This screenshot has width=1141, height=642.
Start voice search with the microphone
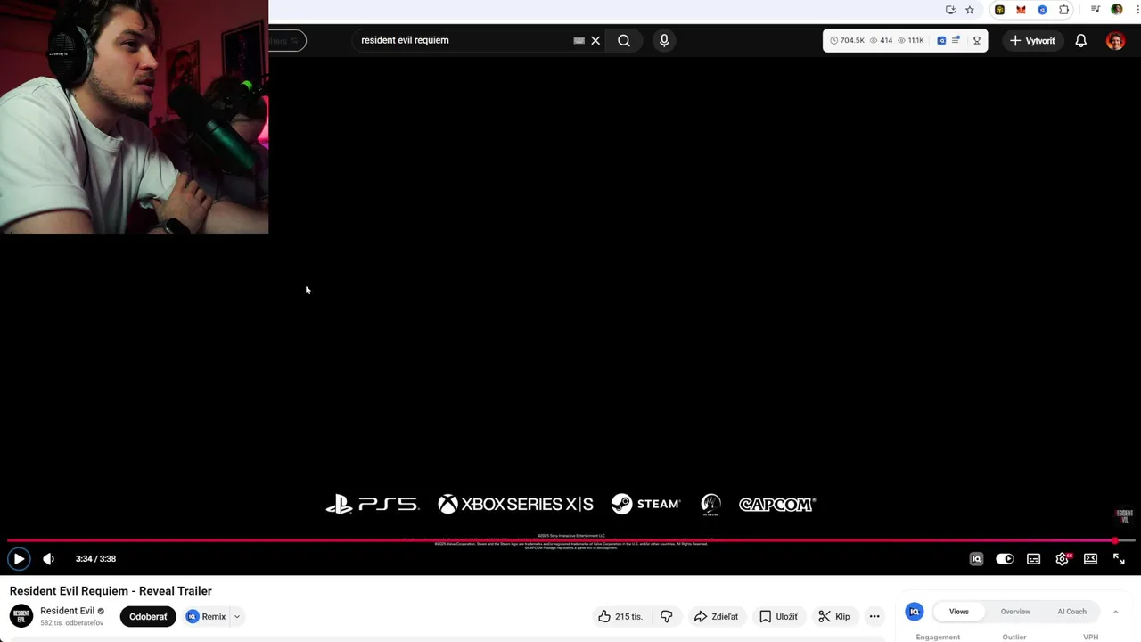(664, 40)
